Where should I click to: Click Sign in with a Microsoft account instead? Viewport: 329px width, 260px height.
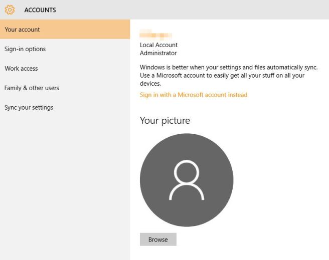(193, 95)
